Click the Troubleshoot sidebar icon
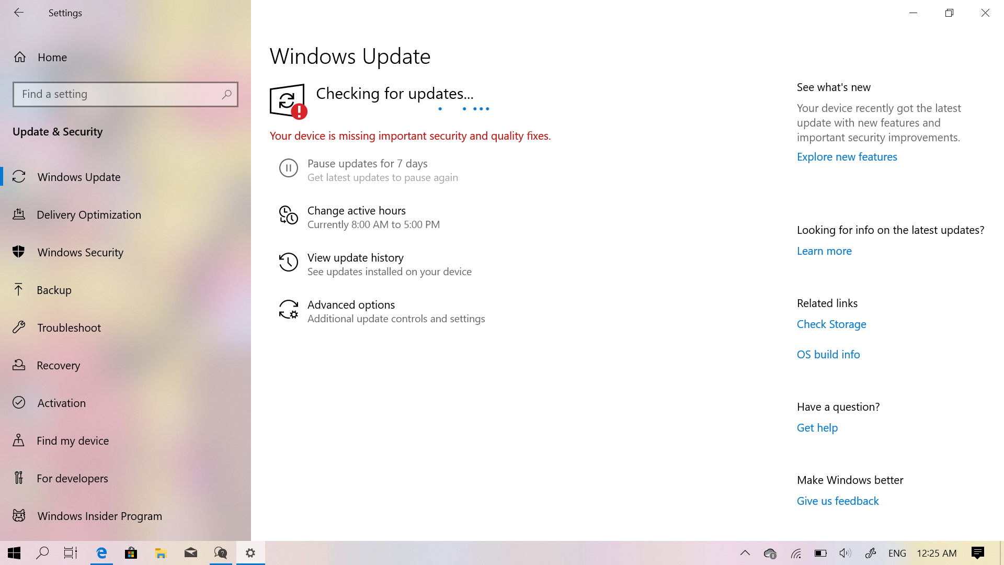The height and width of the screenshot is (565, 1004). (19, 327)
